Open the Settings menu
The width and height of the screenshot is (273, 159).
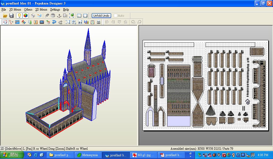click(x=55, y=10)
